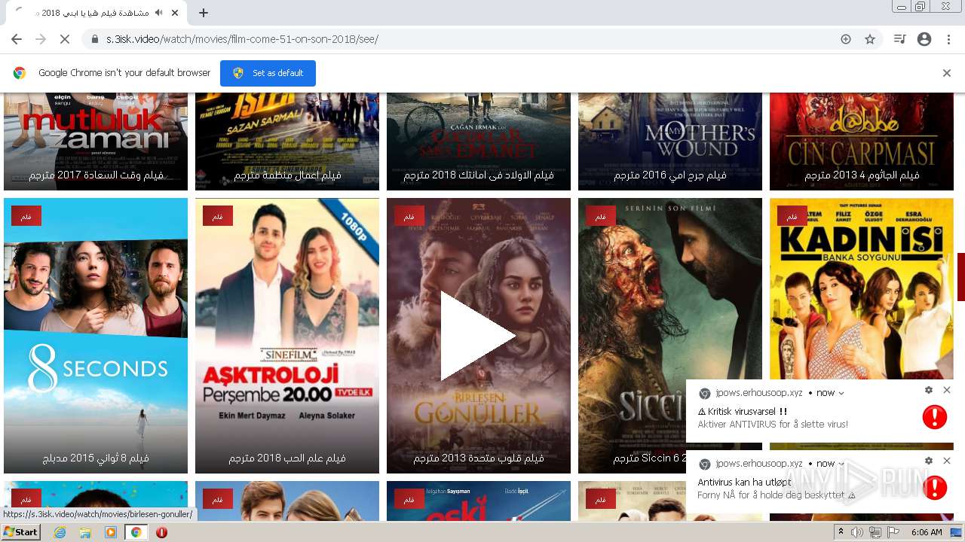Viewport: 965px width, 542px height.
Task: Click the browser back arrow
Action: [17, 39]
